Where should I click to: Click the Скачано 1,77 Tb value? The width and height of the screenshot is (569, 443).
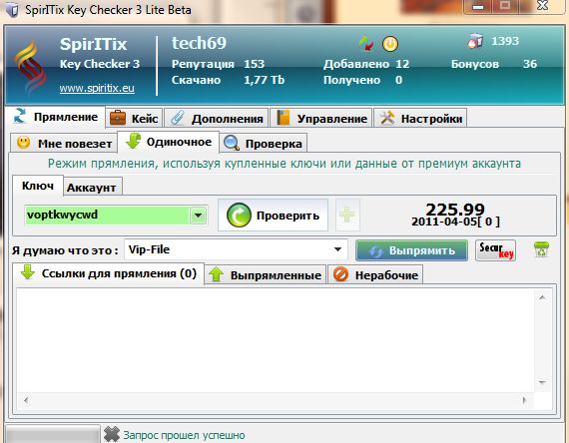(264, 80)
